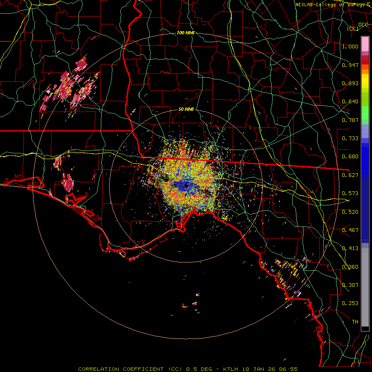Click the 100 NMI range ring label

[186, 33]
